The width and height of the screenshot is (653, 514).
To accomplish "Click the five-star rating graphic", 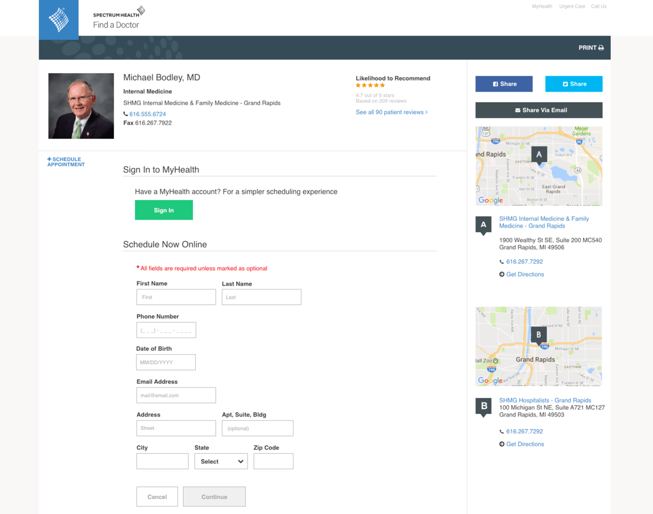I will [370, 85].
